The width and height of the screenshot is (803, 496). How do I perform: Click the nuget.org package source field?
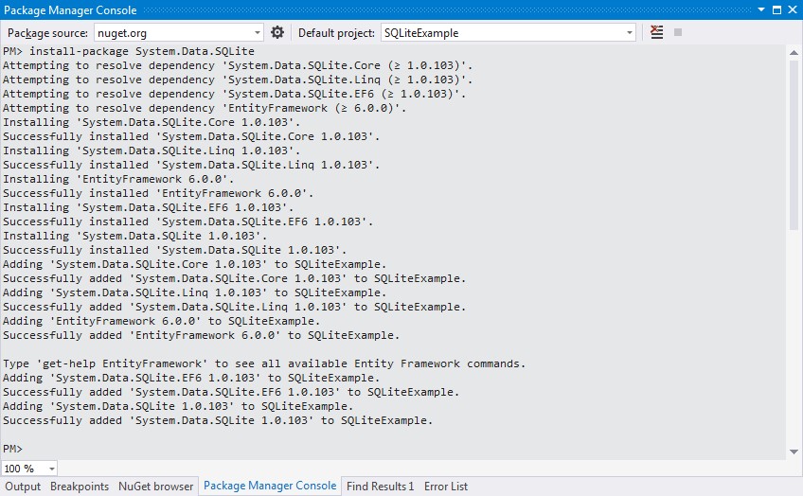173,33
